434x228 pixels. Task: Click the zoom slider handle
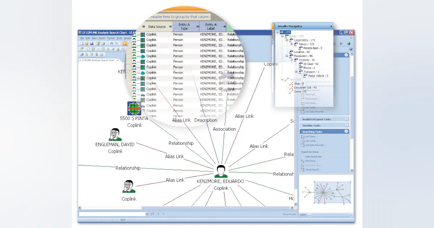(x=331, y=215)
